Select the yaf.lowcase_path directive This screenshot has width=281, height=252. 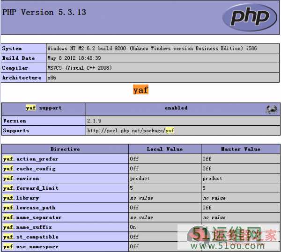65,208
